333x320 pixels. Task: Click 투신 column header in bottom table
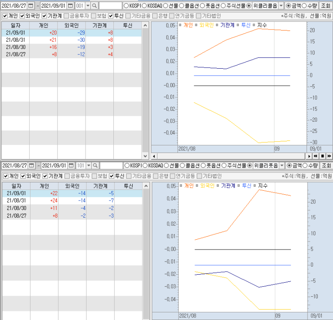tap(129, 186)
